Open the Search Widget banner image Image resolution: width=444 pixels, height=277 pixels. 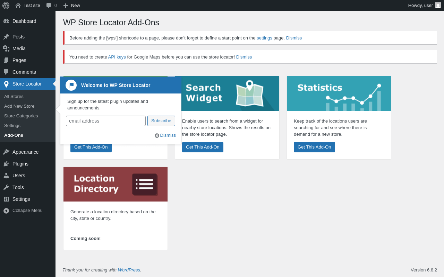tap(227, 93)
